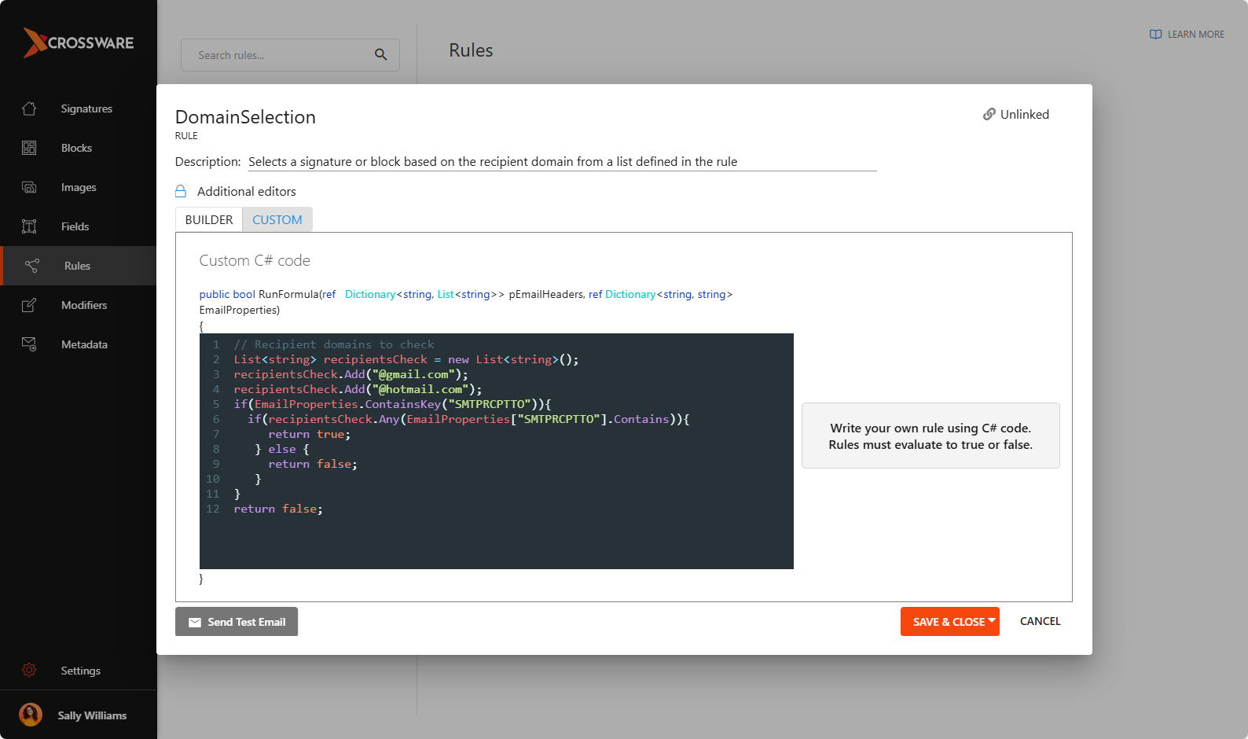Screen dimensions: 1248x739
Task: Open Modifiers using the pencil icon
Action: tap(29, 305)
